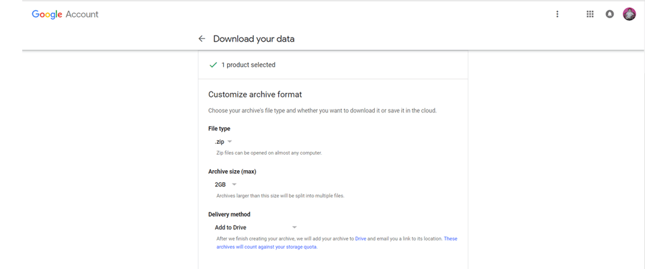Open the .zip file type dropdown
The image size is (645, 269).
coord(223,142)
